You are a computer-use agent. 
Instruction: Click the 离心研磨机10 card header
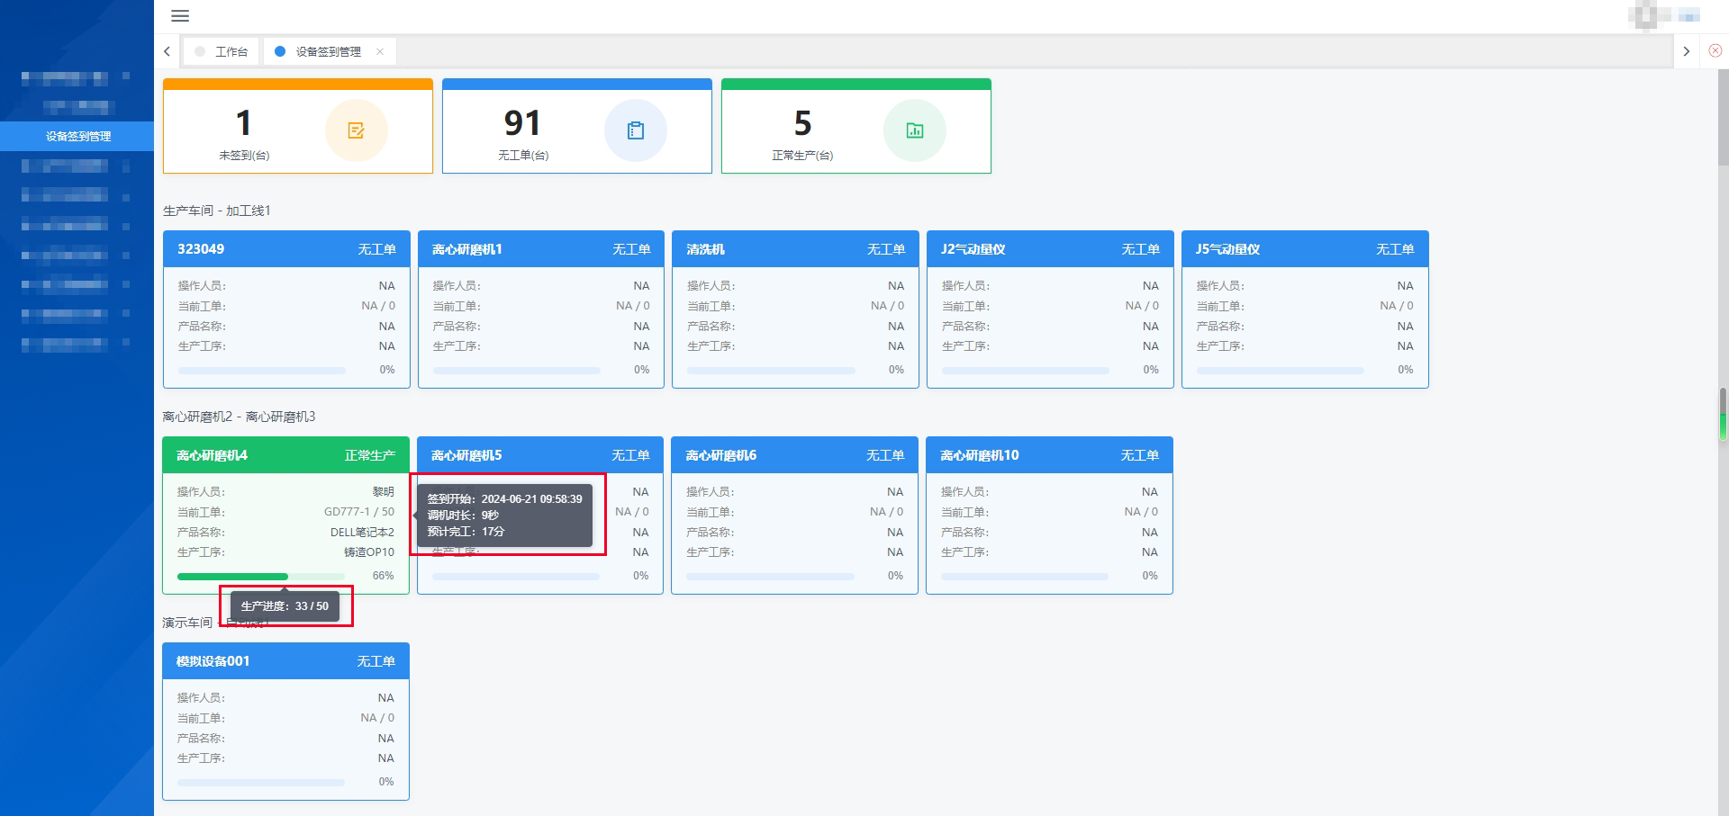1049,455
